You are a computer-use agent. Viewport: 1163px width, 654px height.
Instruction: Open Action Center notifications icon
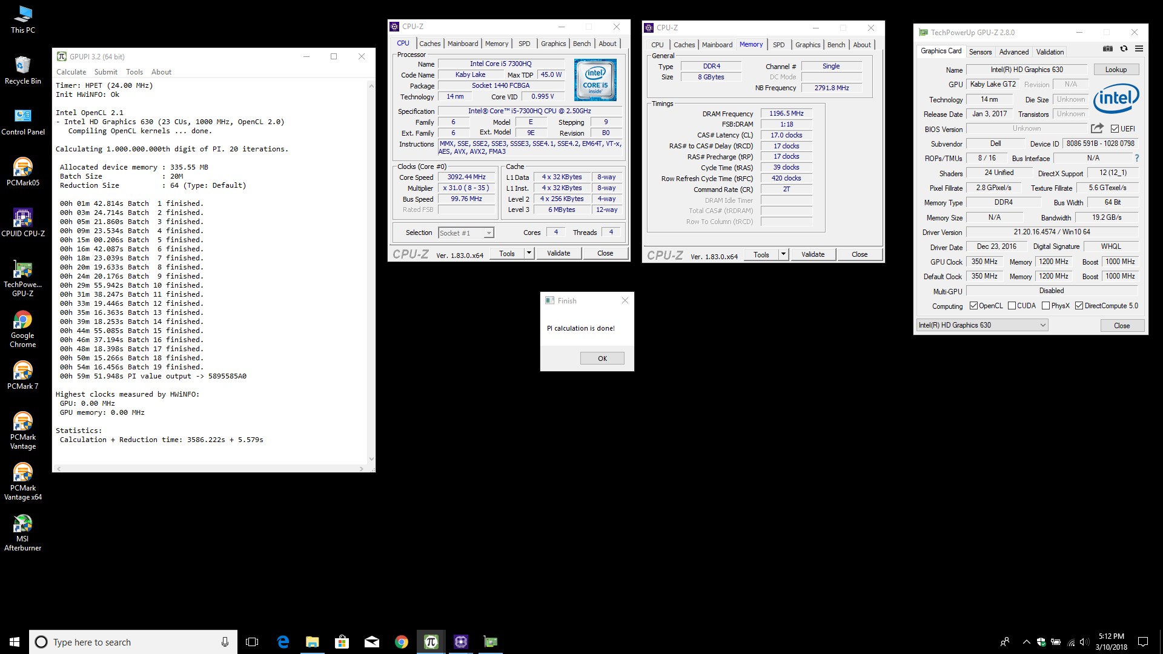click(1143, 642)
